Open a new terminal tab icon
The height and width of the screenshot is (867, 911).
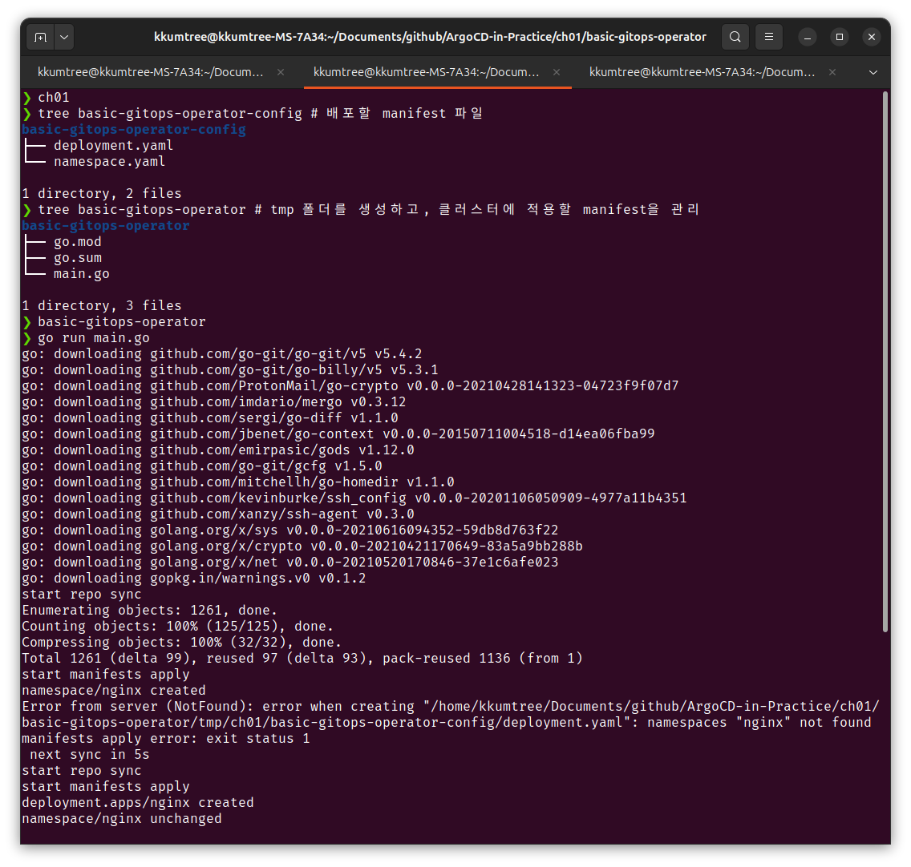41,37
